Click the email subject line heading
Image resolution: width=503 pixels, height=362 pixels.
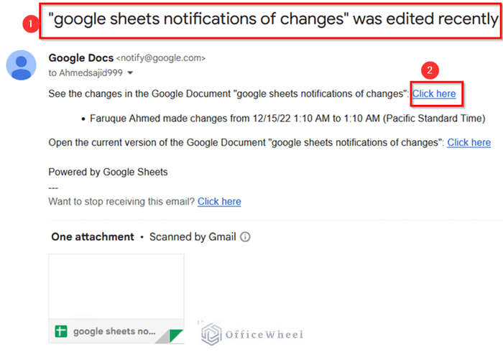click(x=269, y=19)
